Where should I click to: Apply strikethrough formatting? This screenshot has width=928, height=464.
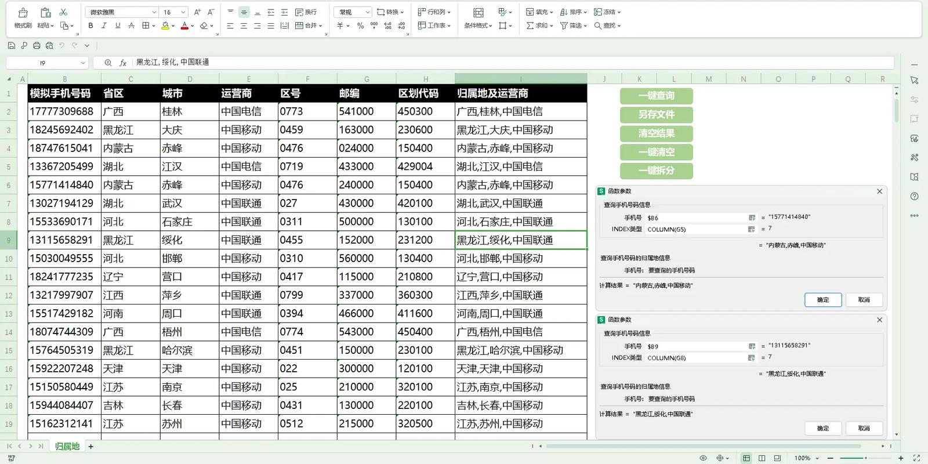pos(132,26)
